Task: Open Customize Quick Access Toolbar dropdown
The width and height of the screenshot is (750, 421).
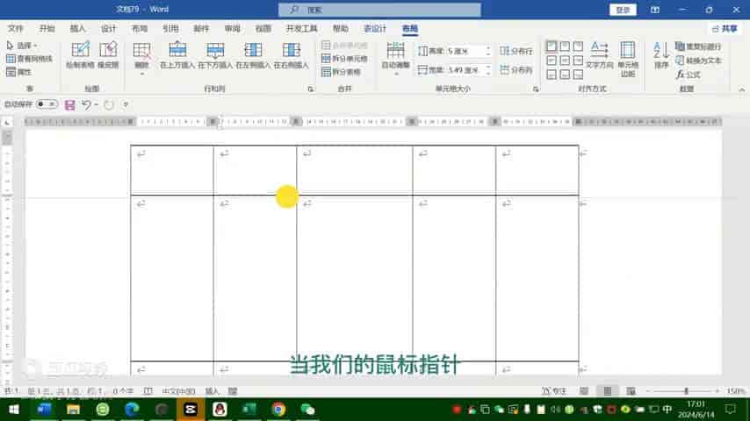Action: tap(126, 104)
